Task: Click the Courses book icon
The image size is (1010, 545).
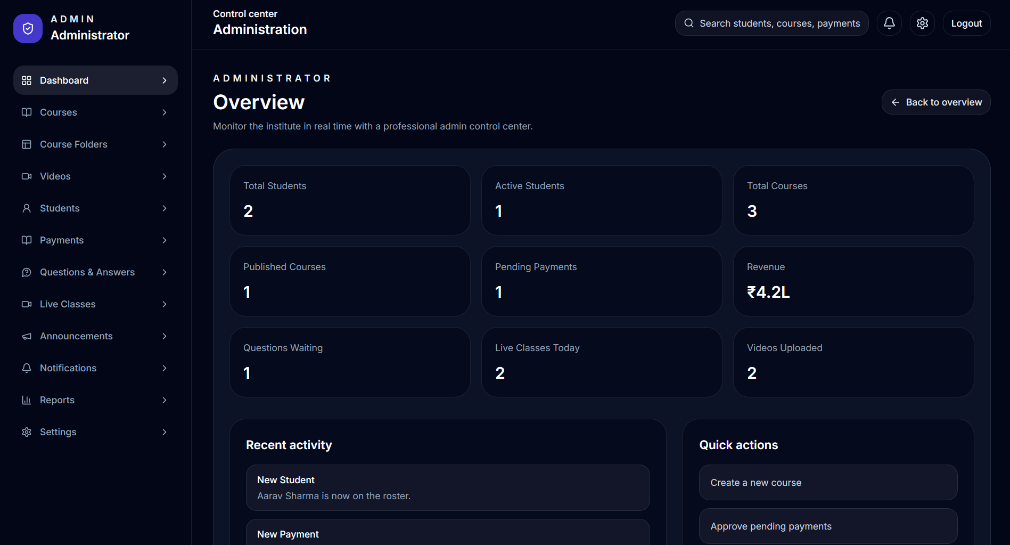Action: point(27,112)
